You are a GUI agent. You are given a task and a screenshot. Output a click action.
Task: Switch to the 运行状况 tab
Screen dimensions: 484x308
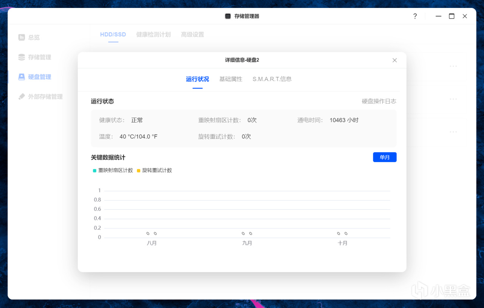coord(197,79)
